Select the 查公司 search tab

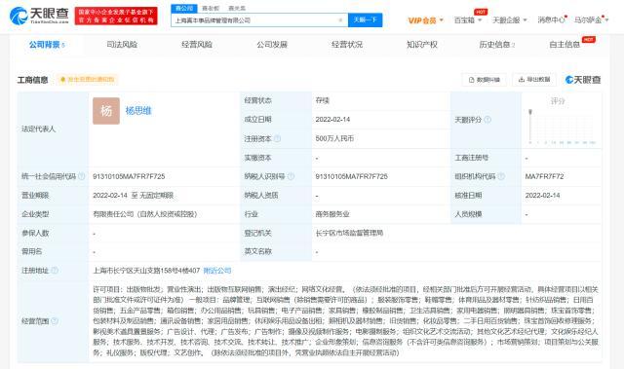pyautogui.click(x=184, y=8)
